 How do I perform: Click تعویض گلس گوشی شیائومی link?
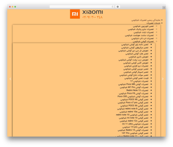coord(136,63)
